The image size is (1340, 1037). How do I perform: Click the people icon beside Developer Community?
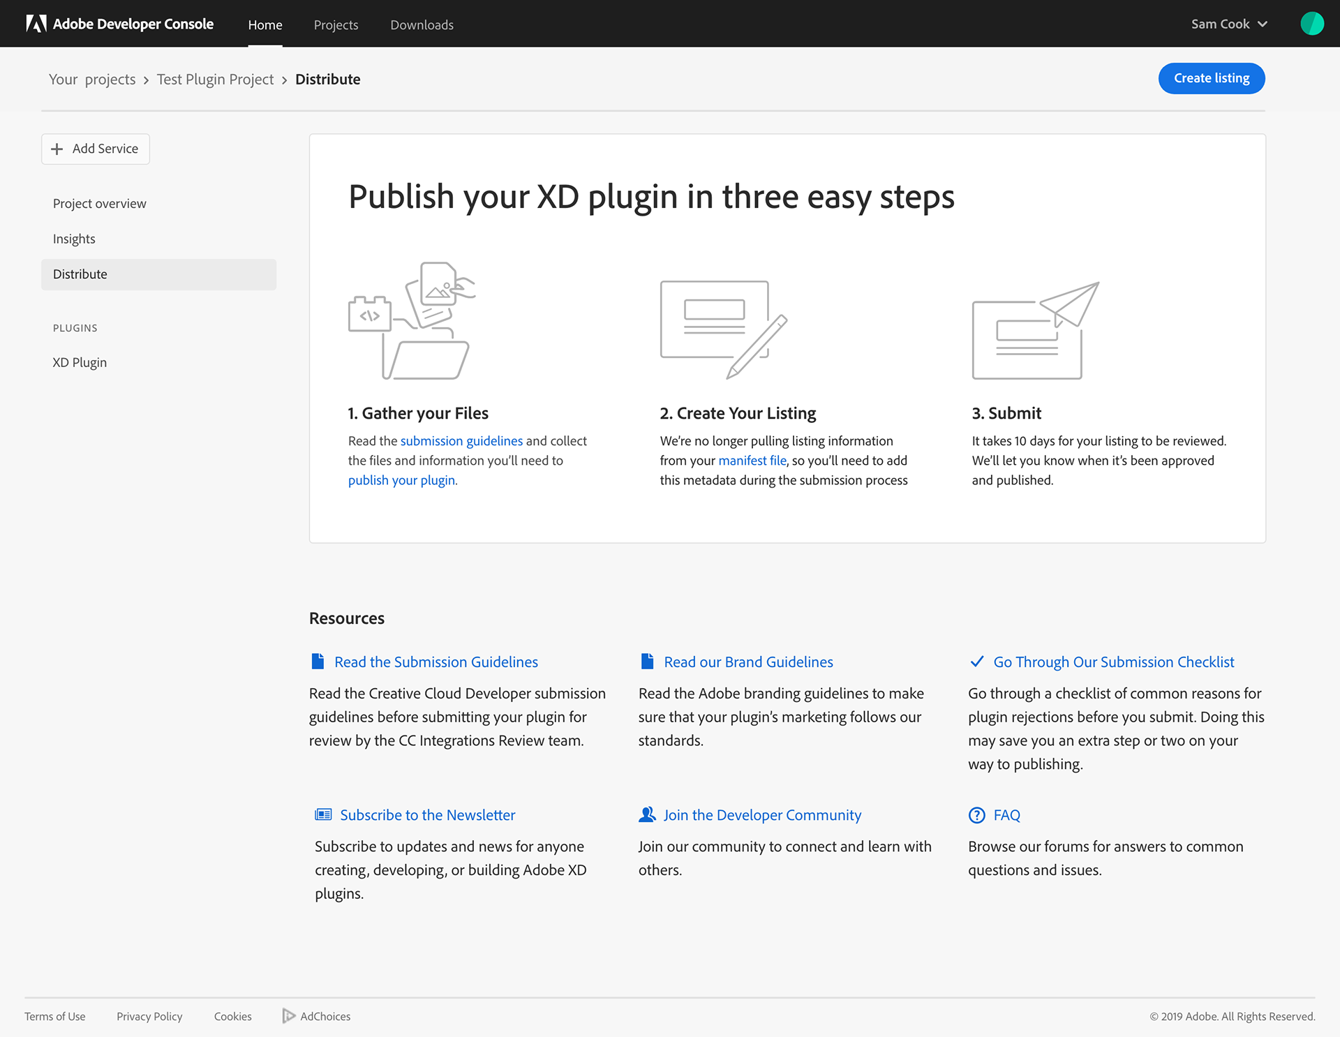click(x=647, y=814)
